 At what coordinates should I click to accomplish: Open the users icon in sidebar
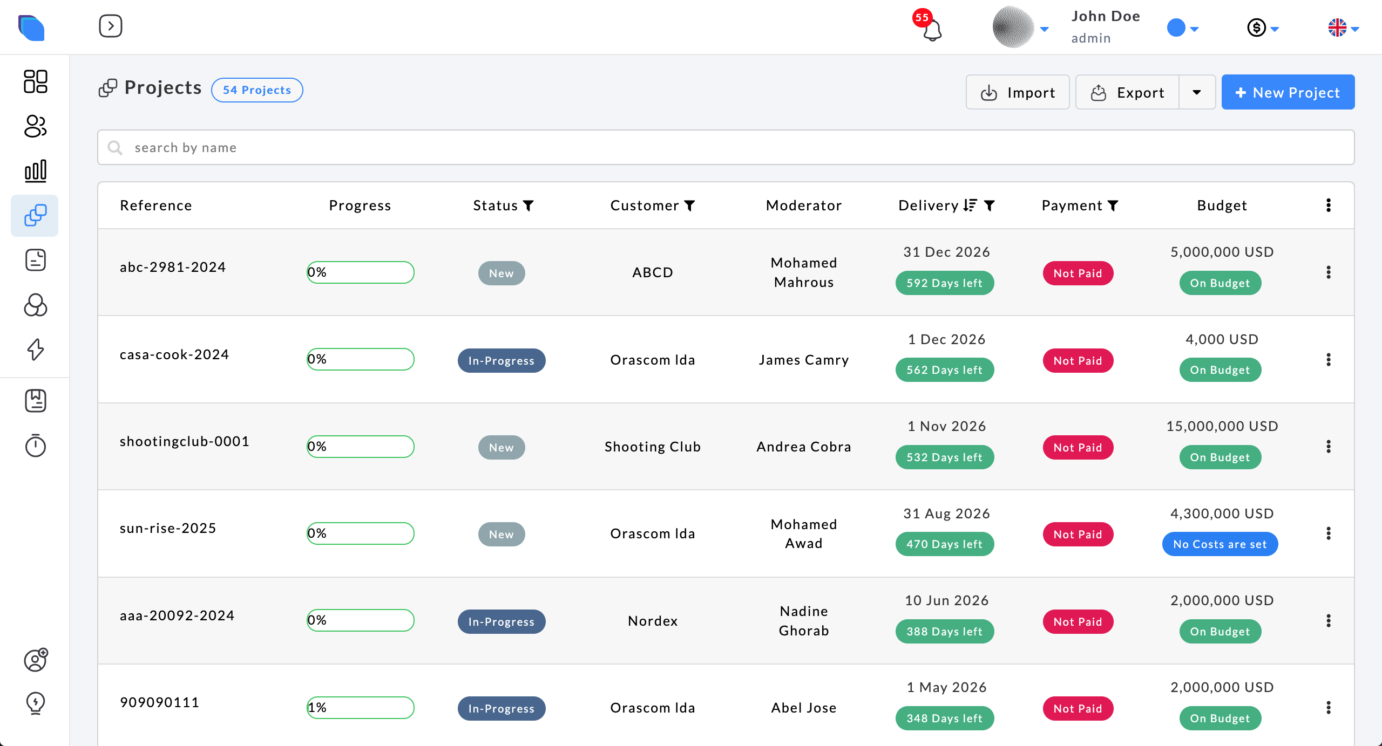(36, 126)
